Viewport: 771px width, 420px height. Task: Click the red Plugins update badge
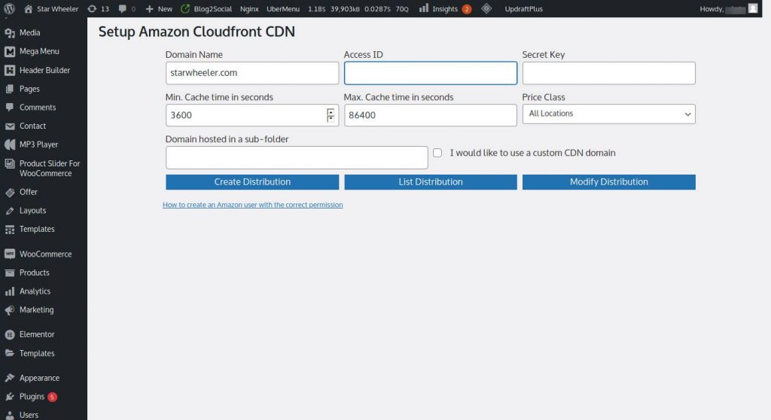pyautogui.click(x=52, y=397)
